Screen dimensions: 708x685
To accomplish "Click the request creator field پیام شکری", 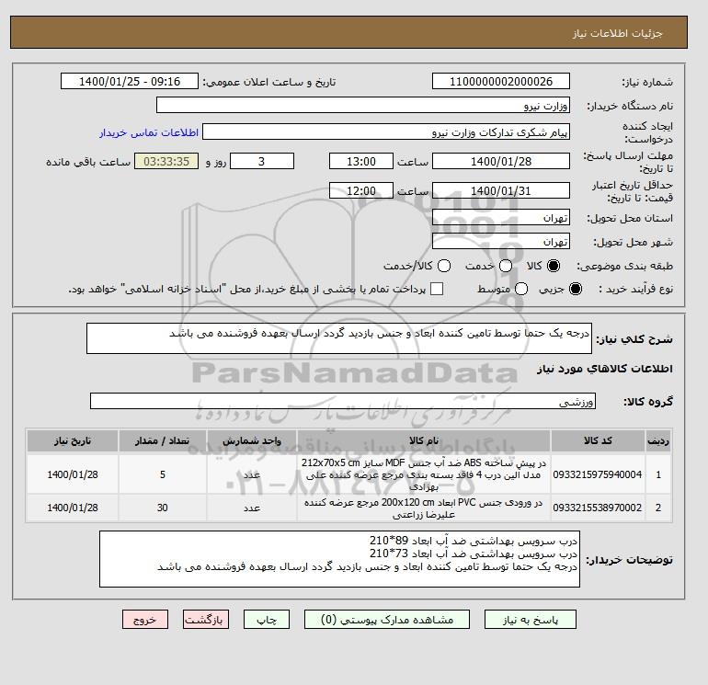I will (386, 132).
